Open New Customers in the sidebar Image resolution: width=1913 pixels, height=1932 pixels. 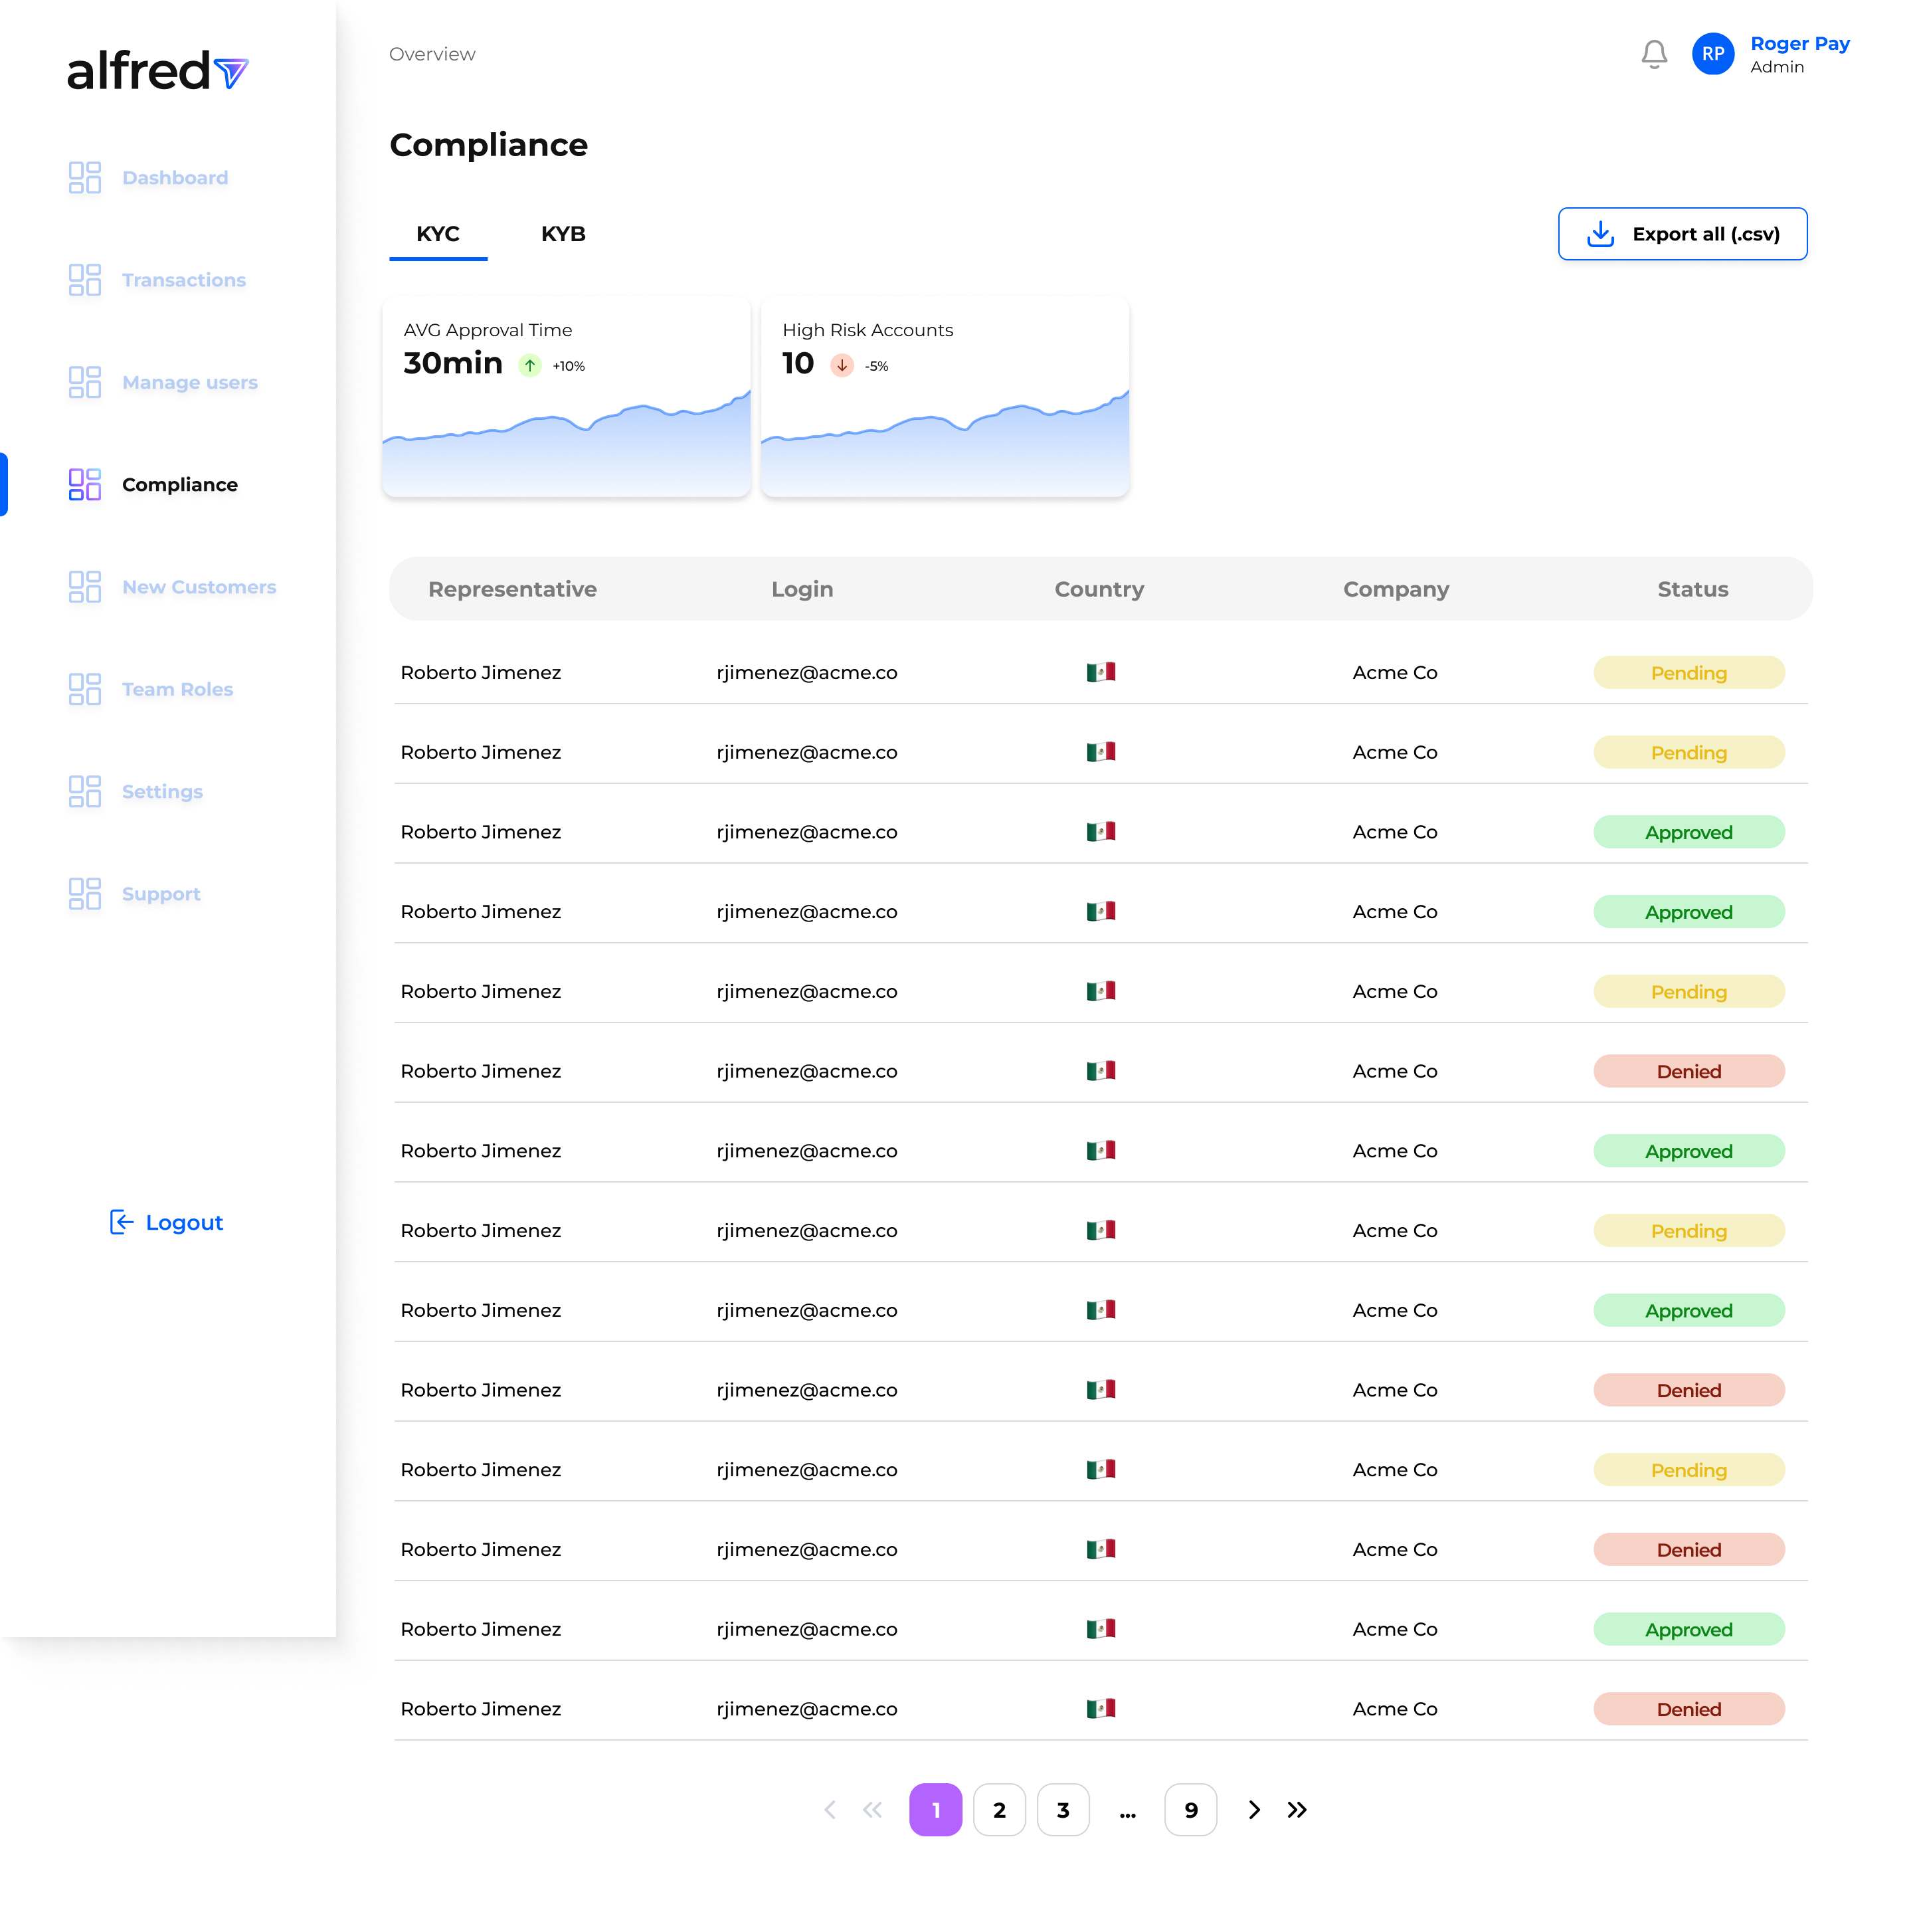coord(199,587)
